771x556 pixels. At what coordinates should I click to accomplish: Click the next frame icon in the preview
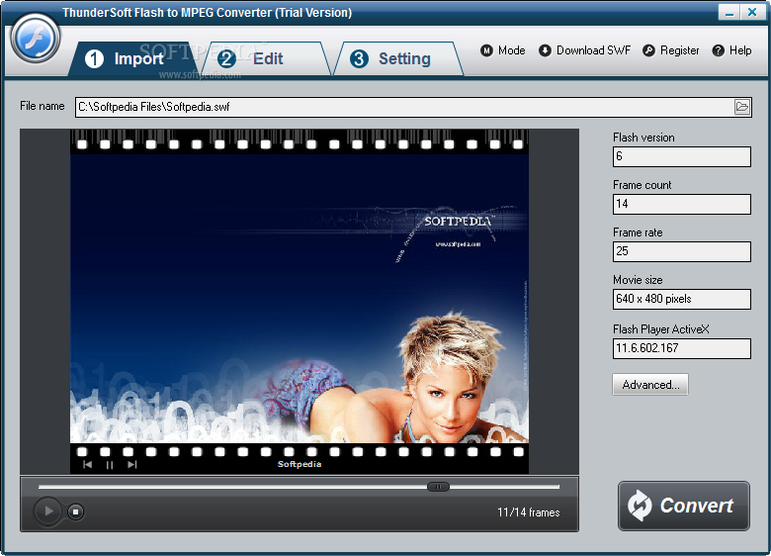click(x=131, y=464)
